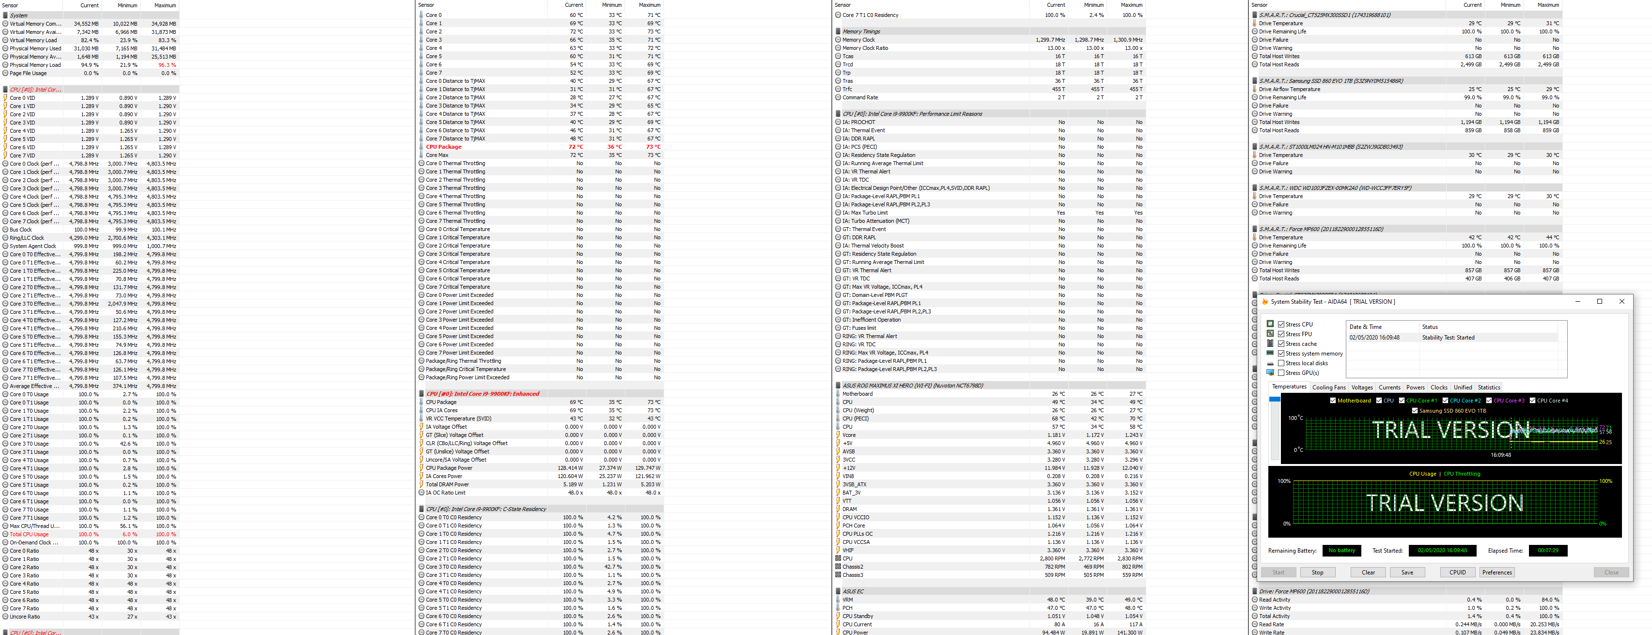Uncheck the CPU Core #3 graph checkbox
The height and width of the screenshot is (635, 1652).
pyautogui.click(x=1488, y=400)
